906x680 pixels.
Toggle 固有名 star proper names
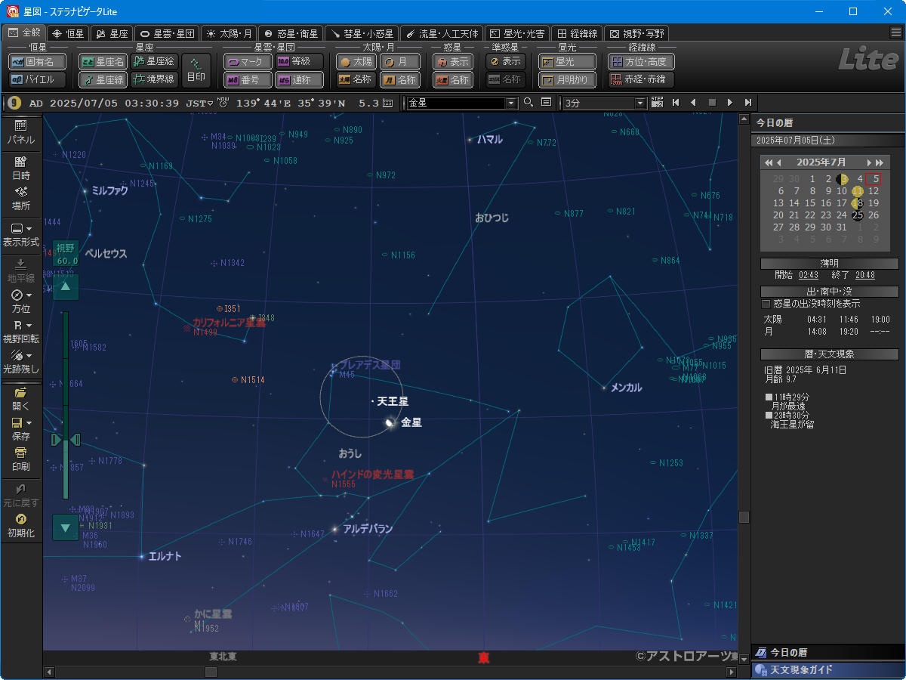[37, 62]
